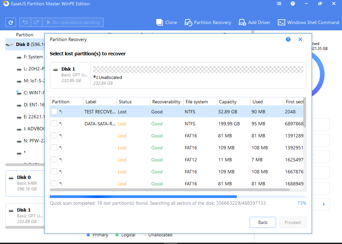Sort by Partition column header
The image size is (342, 244).
click(66, 102)
